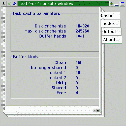Switch to the Cache tab
The height and width of the screenshot is (126, 126).
pyautogui.click(x=110, y=16)
